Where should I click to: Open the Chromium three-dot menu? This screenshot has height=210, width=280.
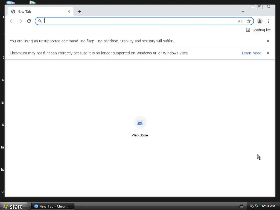click(269, 21)
